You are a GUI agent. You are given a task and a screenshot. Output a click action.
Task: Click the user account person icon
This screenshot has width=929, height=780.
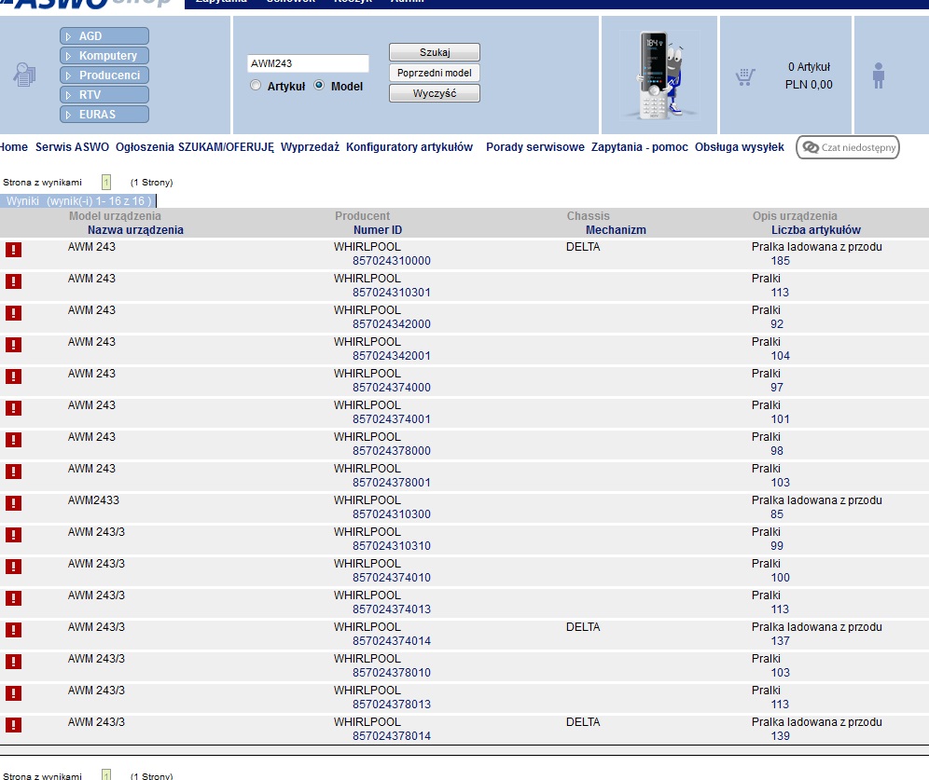pos(879,75)
